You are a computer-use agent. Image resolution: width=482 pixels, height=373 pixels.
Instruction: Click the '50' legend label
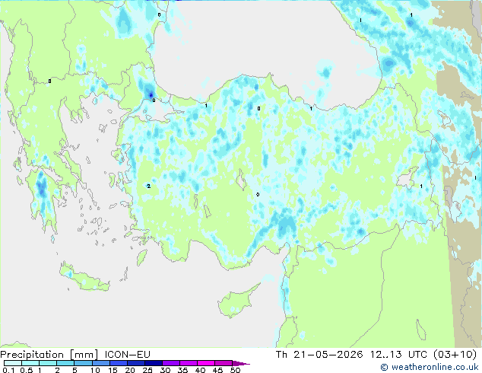235,370
